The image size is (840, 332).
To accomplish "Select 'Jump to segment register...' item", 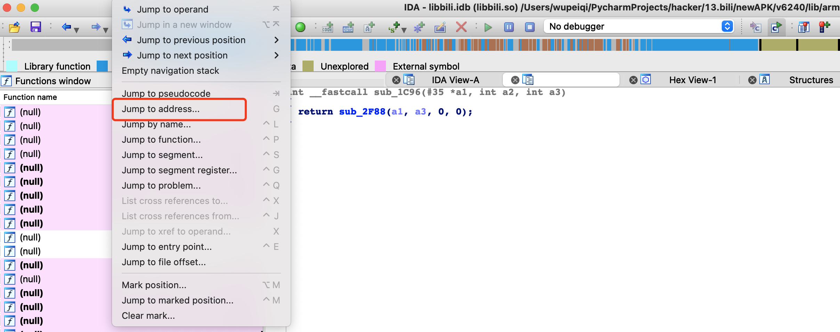I will coord(201,170).
